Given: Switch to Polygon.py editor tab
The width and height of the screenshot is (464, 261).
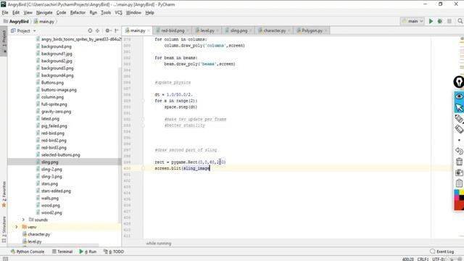Looking at the screenshot, I should coord(312,30).
